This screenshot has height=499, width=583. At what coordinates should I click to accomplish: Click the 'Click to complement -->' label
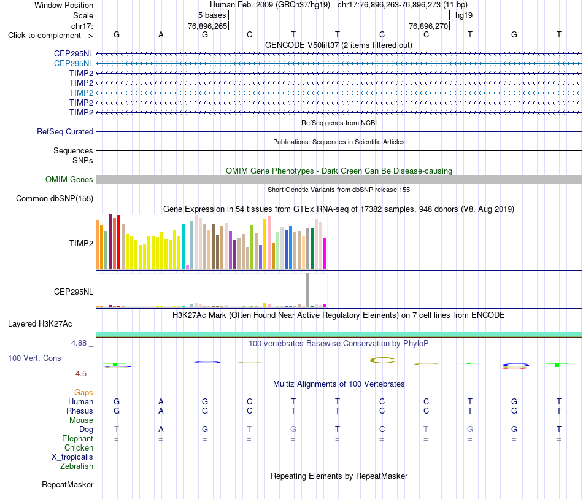click(50, 36)
